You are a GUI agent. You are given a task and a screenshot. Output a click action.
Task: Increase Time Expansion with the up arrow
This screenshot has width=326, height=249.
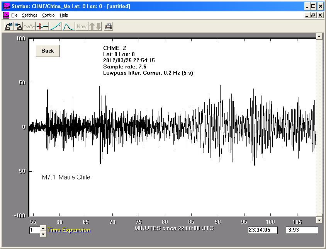click(x=43, y=228)
